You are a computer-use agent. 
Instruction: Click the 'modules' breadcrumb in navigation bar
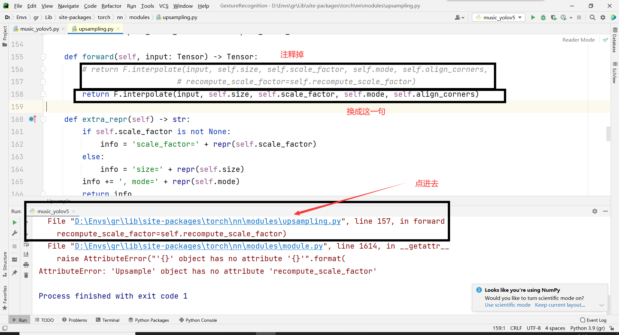click(x=139, y=17)
